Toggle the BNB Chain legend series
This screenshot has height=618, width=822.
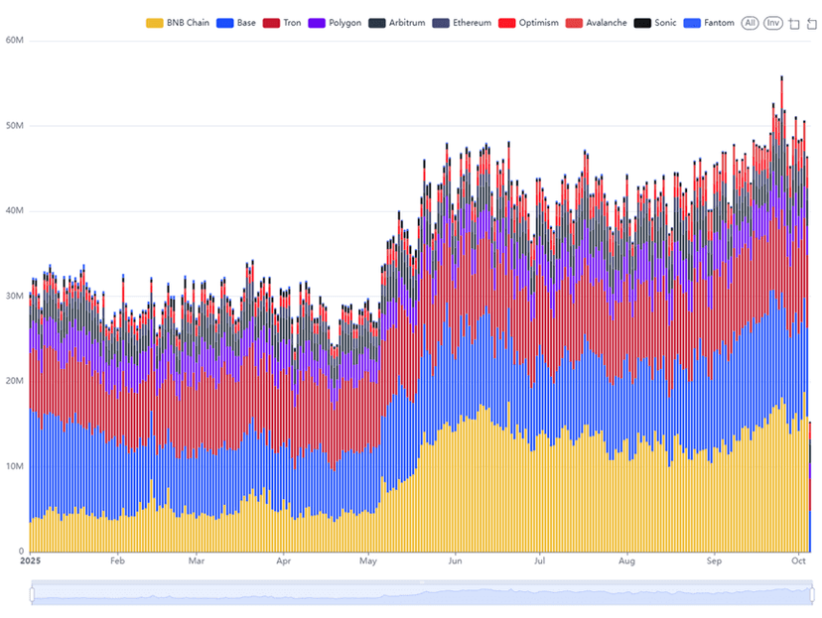tap(155, 23)
